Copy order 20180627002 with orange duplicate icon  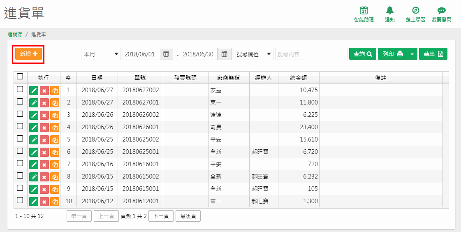pos(55,90)
